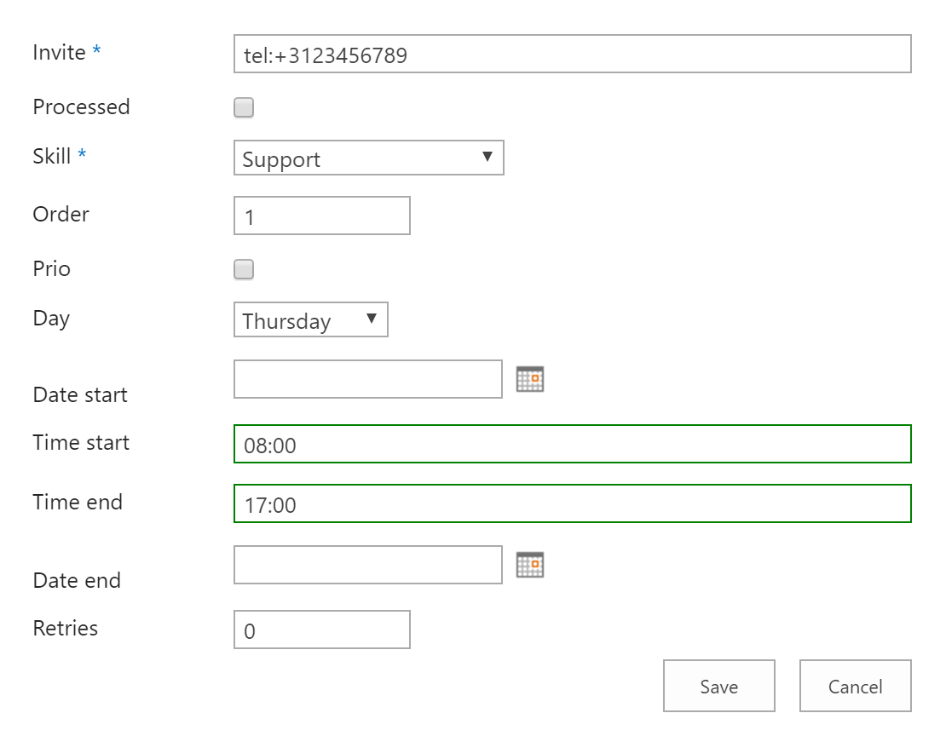Image resolution: width=946 pixels, height=736 pixels.
Task: Click into the Order number field
Action: coord(321,216)
